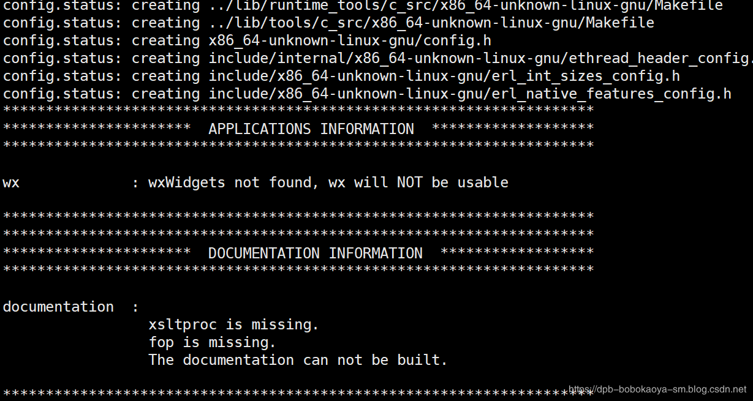The image size is (753, 401).
Task: Click the erl_int_sizes_config.h file path
Action: tap(444, 76)
